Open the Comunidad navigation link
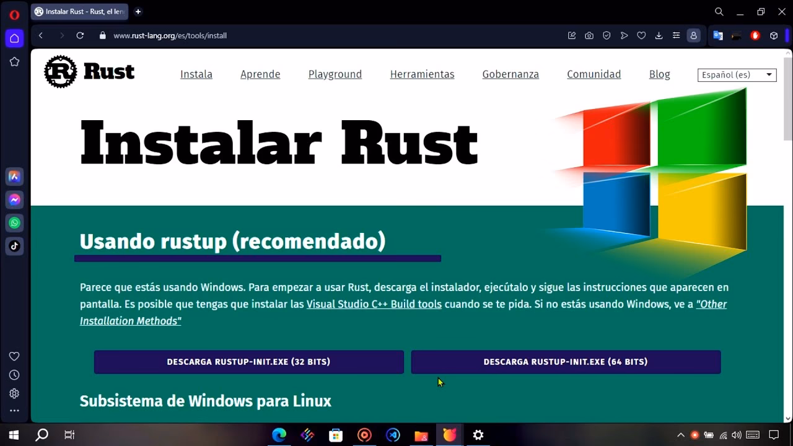793x446 pixels. click(x=594, y=74)
